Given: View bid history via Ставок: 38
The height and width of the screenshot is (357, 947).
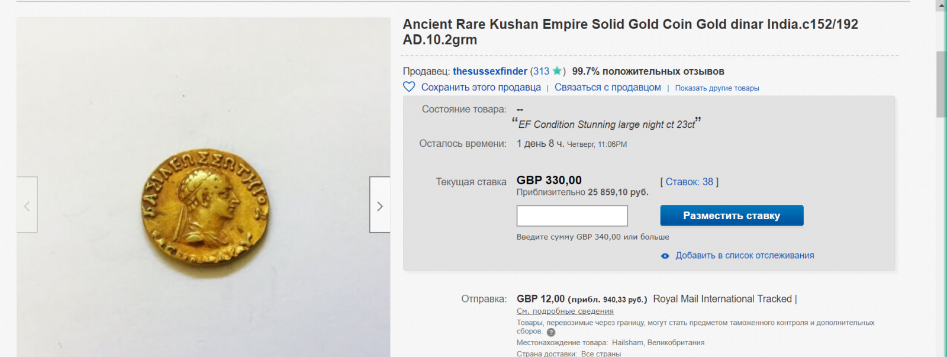Looking at the screenshot, I should (x=690, y=182).
